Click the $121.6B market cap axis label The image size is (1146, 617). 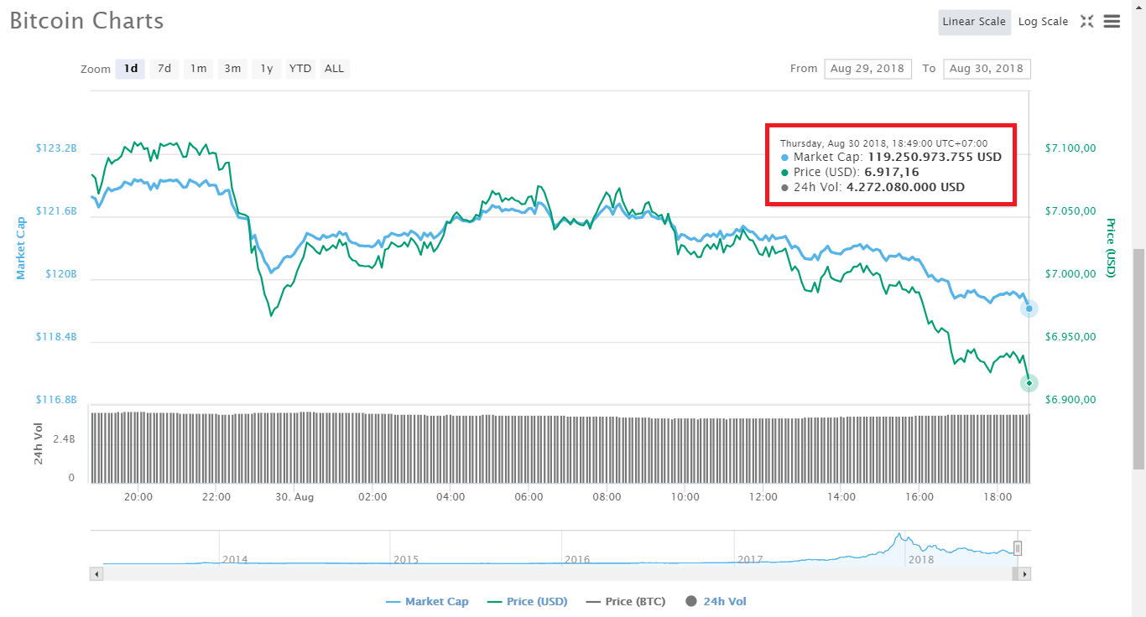pyautogui.click(x=56, y=211)
